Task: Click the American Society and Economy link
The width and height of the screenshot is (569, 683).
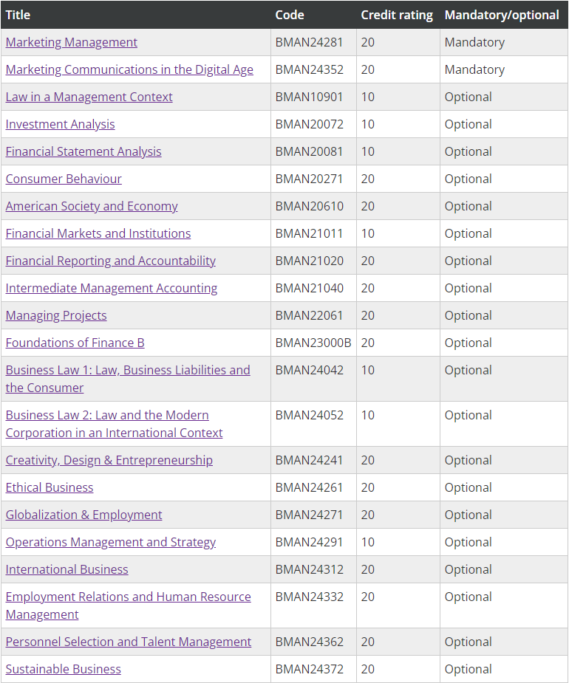Action: click(92, 207)
